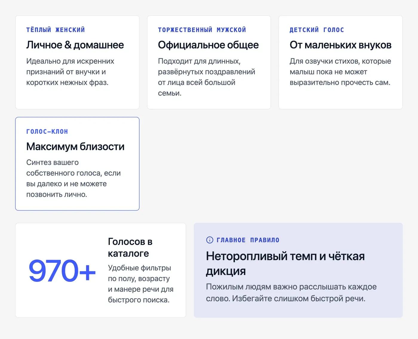Viewport: 418px width, 339px height.
Task: Click the ГОЛОС-КЛОН label
Action: tap(47, 132)
